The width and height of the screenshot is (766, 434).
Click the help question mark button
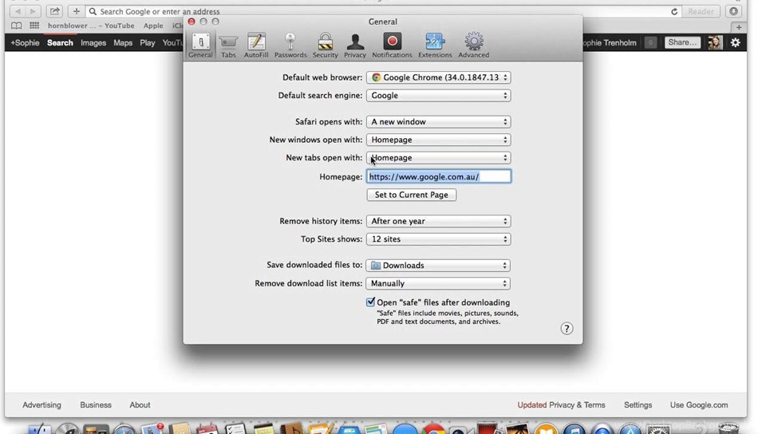tap(567, 329)
